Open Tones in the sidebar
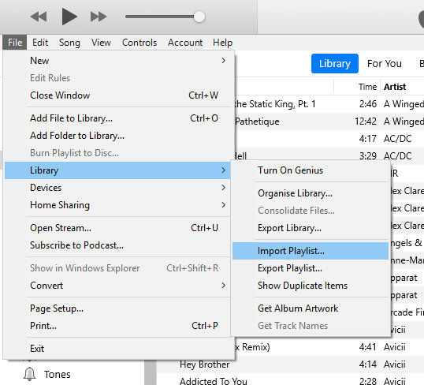Viewport: 424px width, 385px height. coord(57,375)
